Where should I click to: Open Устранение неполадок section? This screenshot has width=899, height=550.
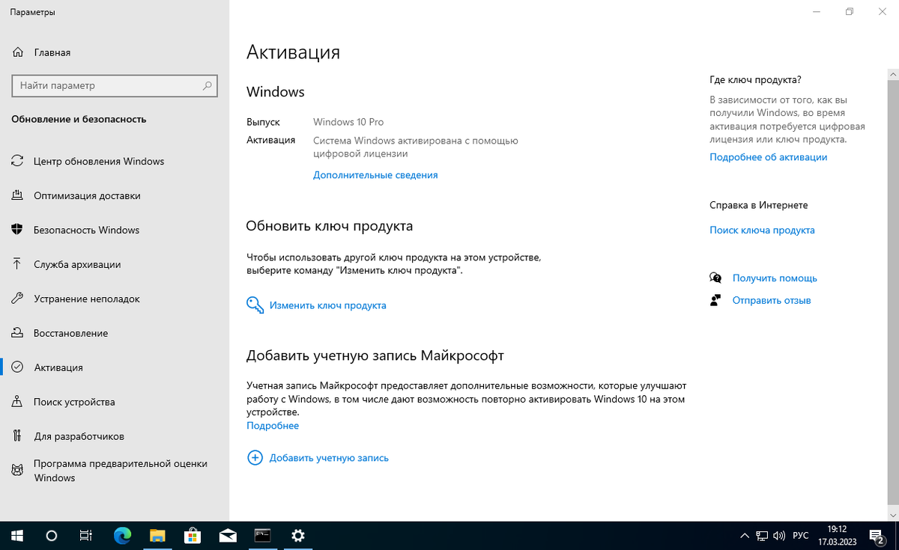[87, 299]
